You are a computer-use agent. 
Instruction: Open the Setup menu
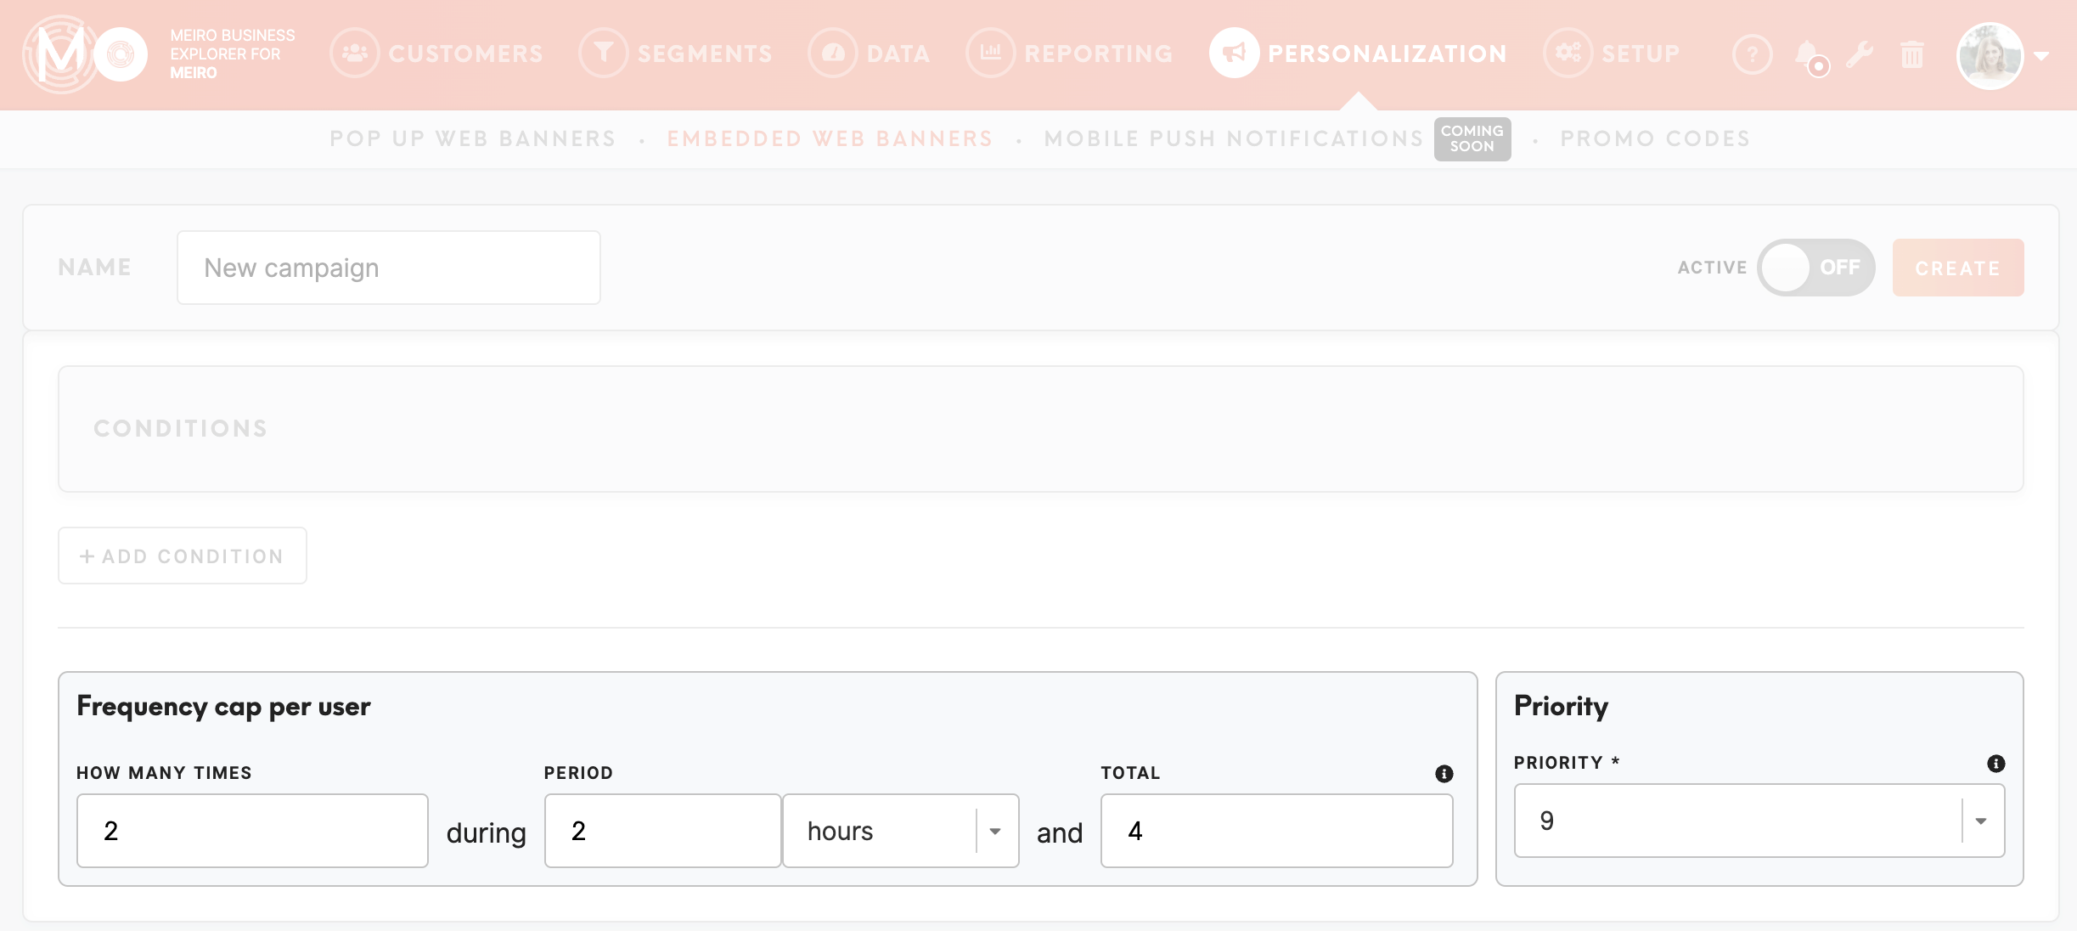pyautogui.click(x=1612, y=54)
